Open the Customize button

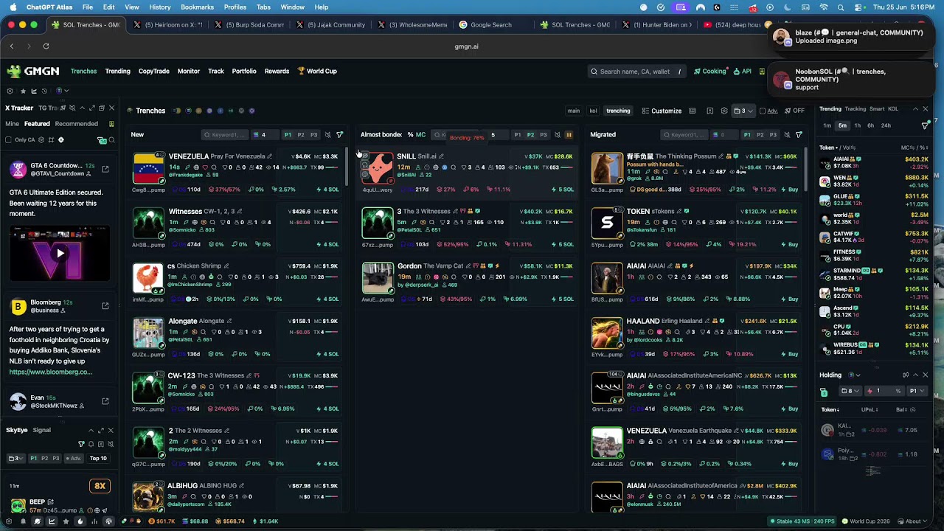coord(662,111)
